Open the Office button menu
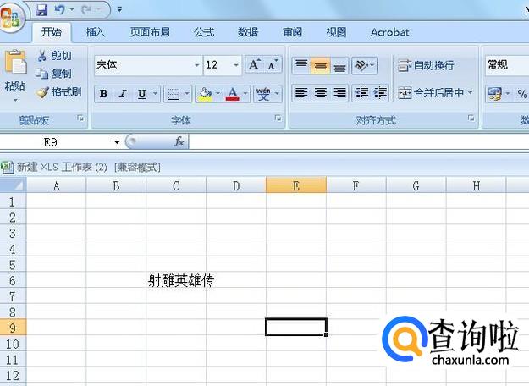The image size is (529, 386). (x=12, y=15)
